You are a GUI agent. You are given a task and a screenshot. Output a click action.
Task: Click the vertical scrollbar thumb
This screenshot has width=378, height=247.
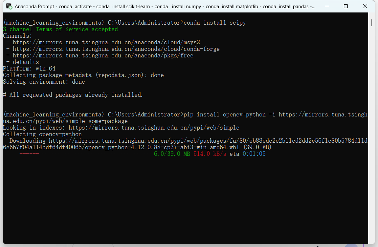[371, 23]
